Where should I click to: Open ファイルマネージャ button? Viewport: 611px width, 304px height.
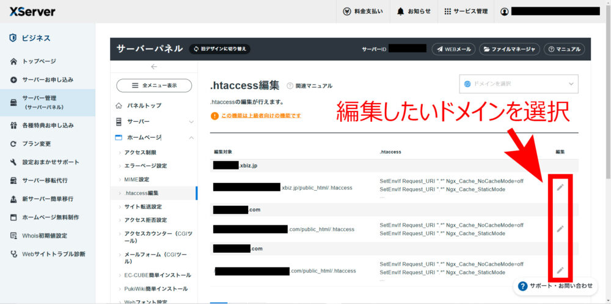[510, 49]
